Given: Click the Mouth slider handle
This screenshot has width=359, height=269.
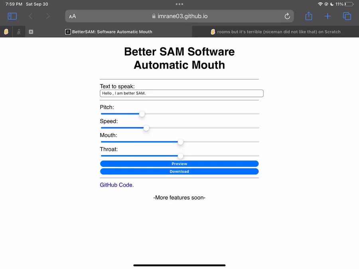Looking at the screenshot, I should pyautogui.click(x=180, y=142).
